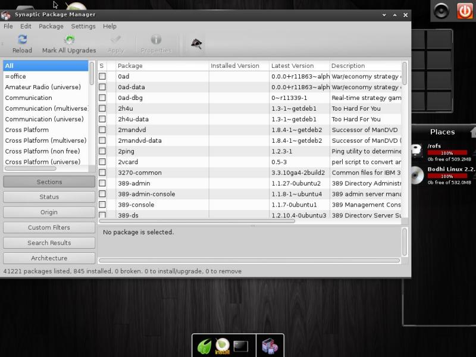Open the File menu

[8, 26]
